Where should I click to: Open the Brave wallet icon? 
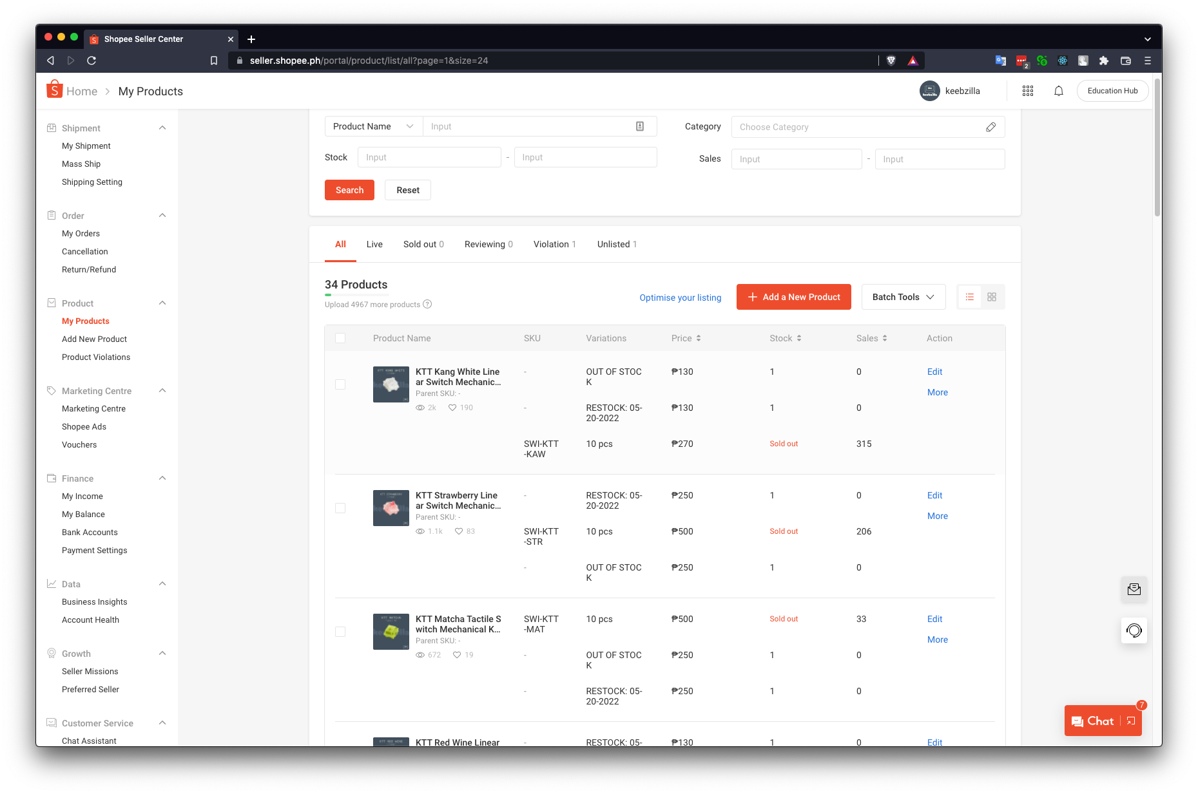point(1126,61)
